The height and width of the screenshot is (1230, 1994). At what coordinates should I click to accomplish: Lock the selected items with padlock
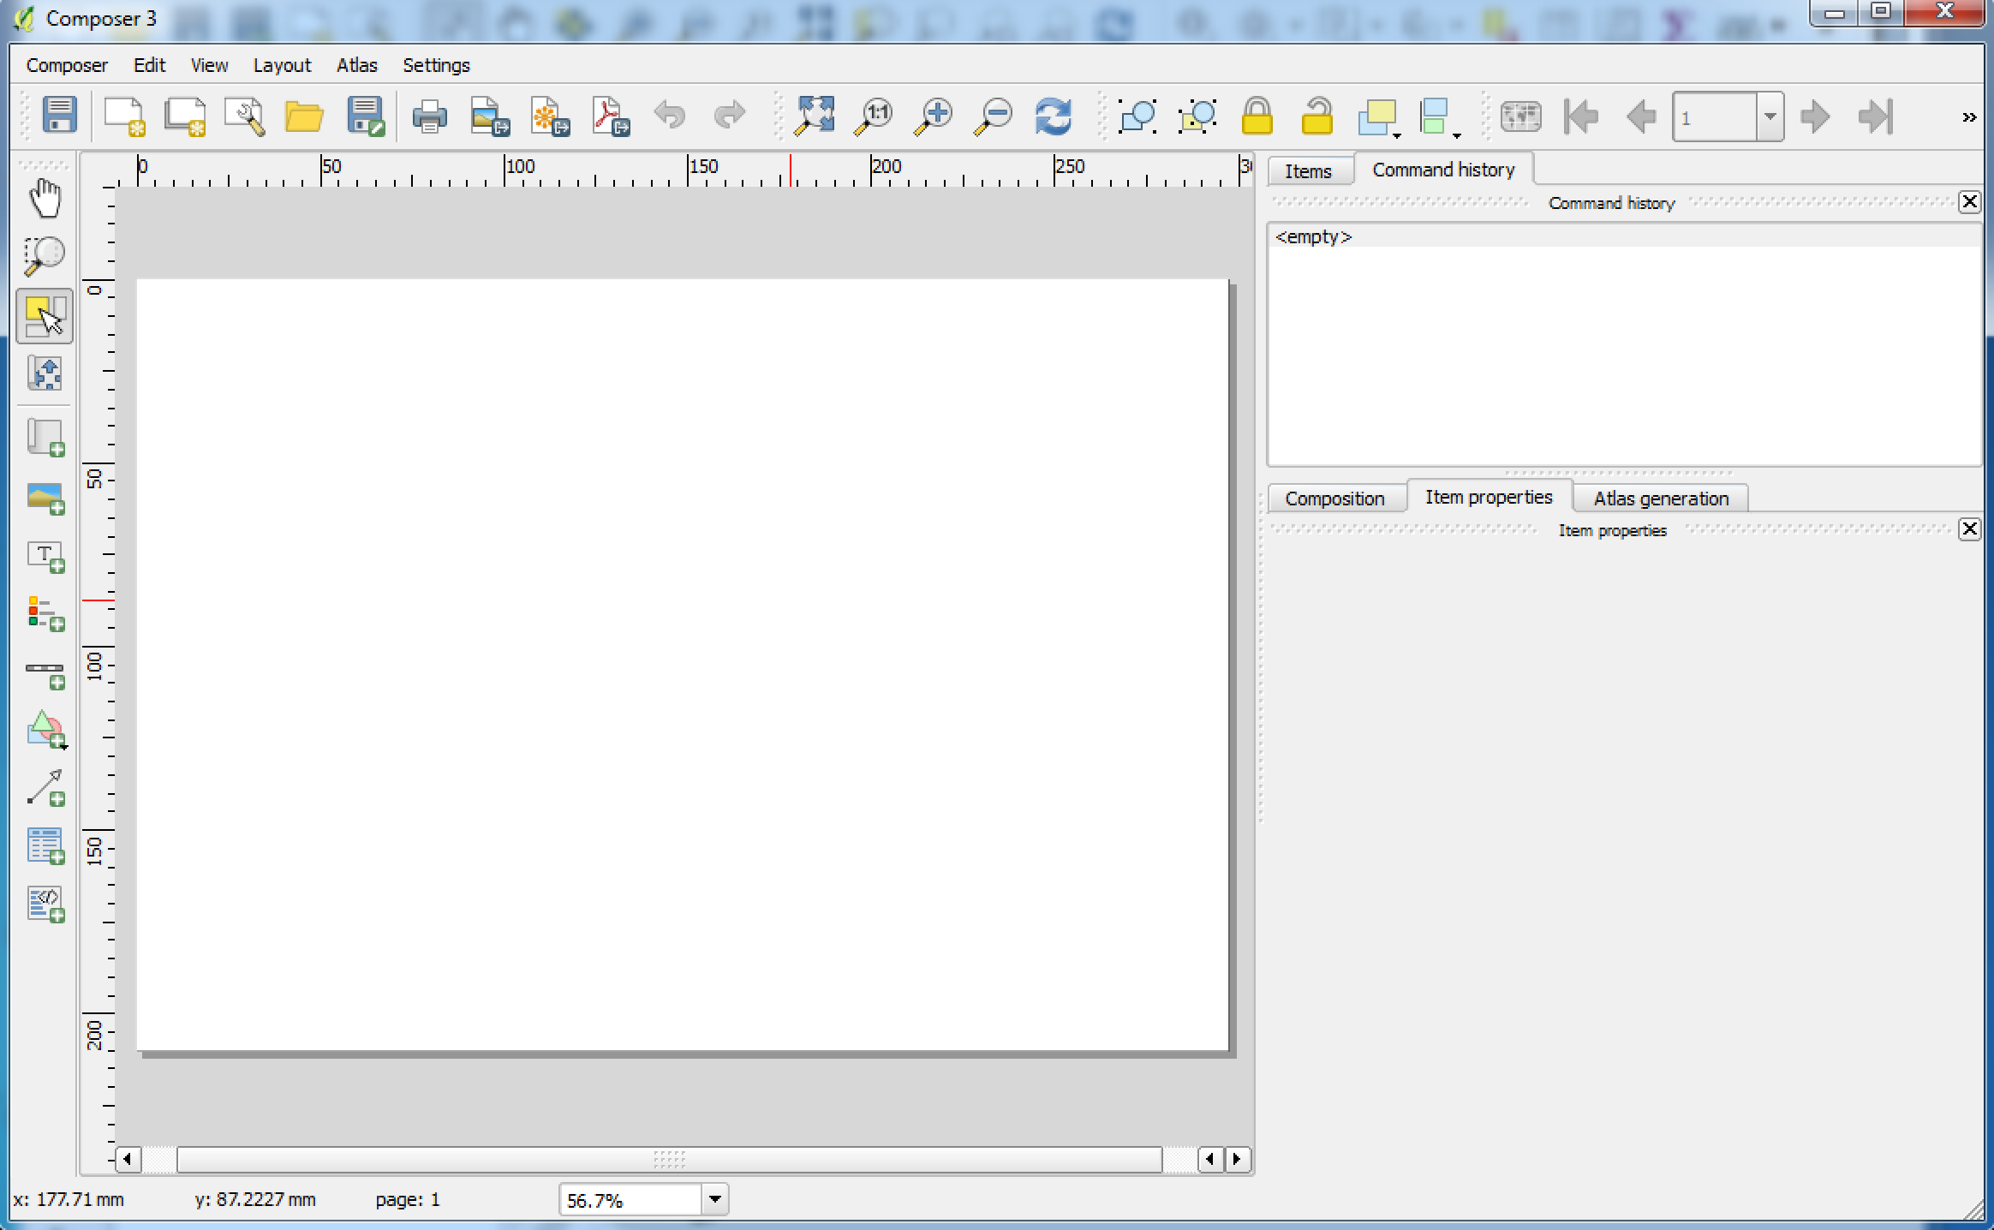[1257, 116]
